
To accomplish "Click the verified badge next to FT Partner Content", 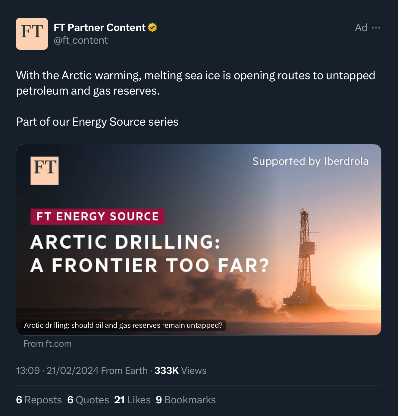I will coord(152,27).
